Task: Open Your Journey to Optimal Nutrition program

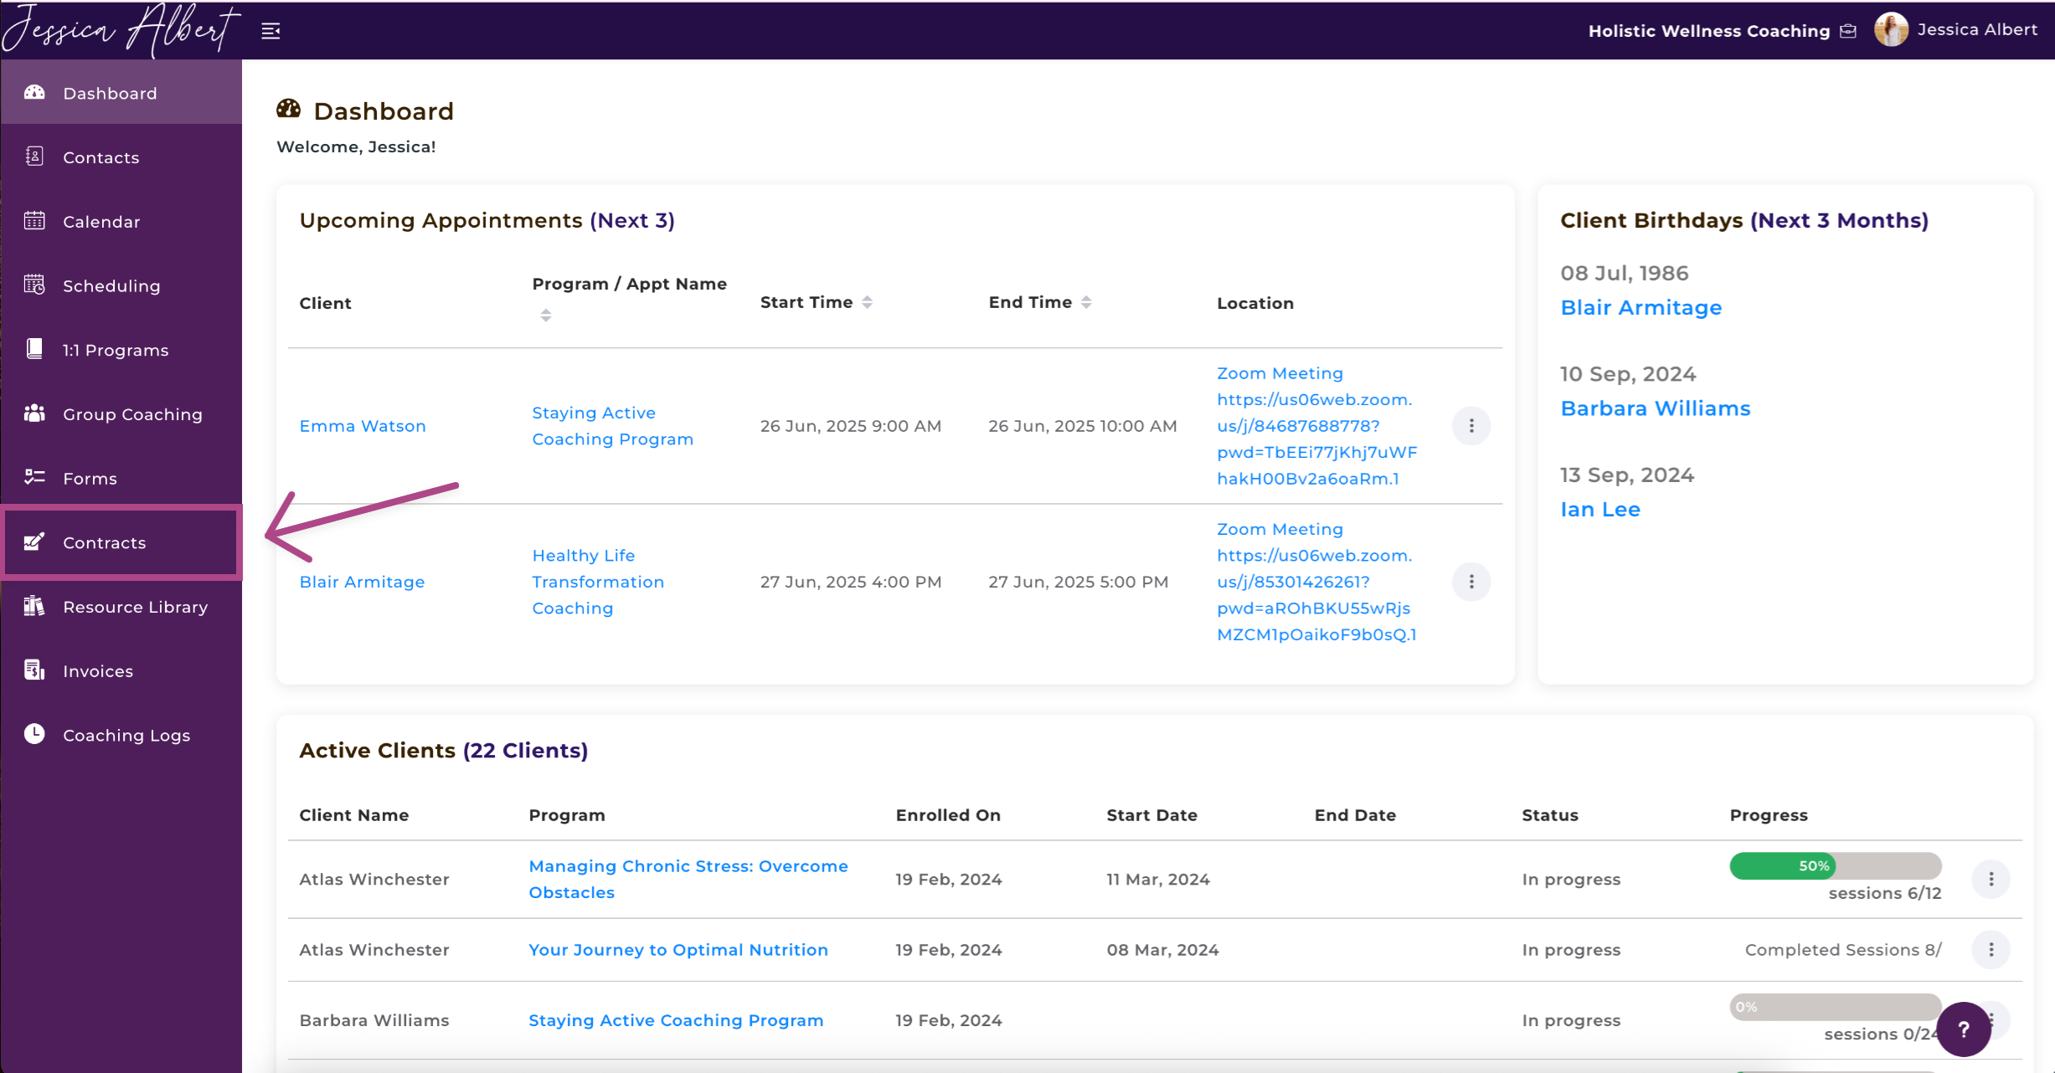Action: [678, 949]
